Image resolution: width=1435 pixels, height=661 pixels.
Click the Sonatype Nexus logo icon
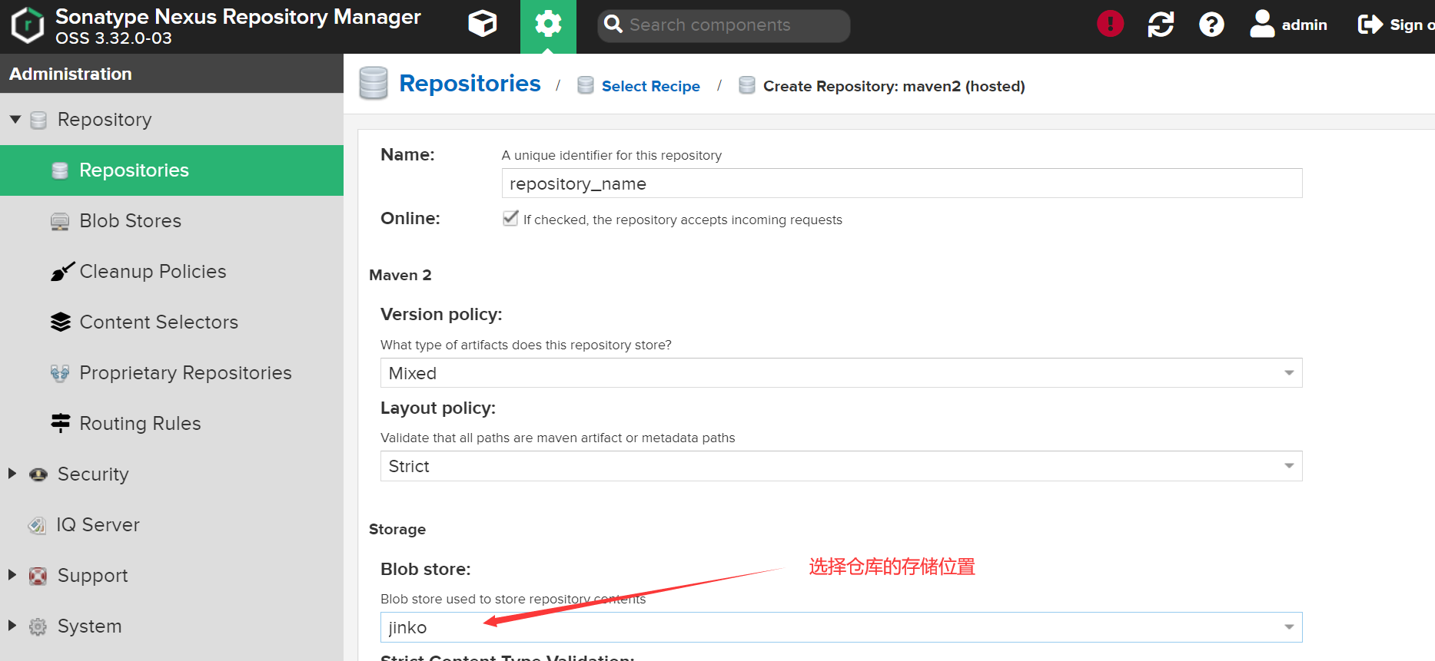[28, 25]
